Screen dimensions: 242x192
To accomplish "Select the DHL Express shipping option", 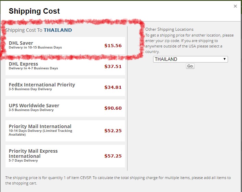I will coord(65,66).
